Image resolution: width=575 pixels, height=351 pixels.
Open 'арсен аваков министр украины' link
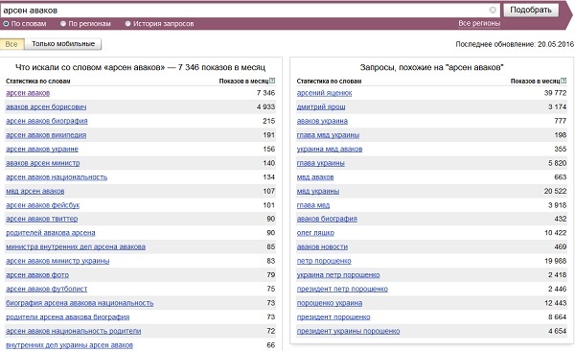57,262
